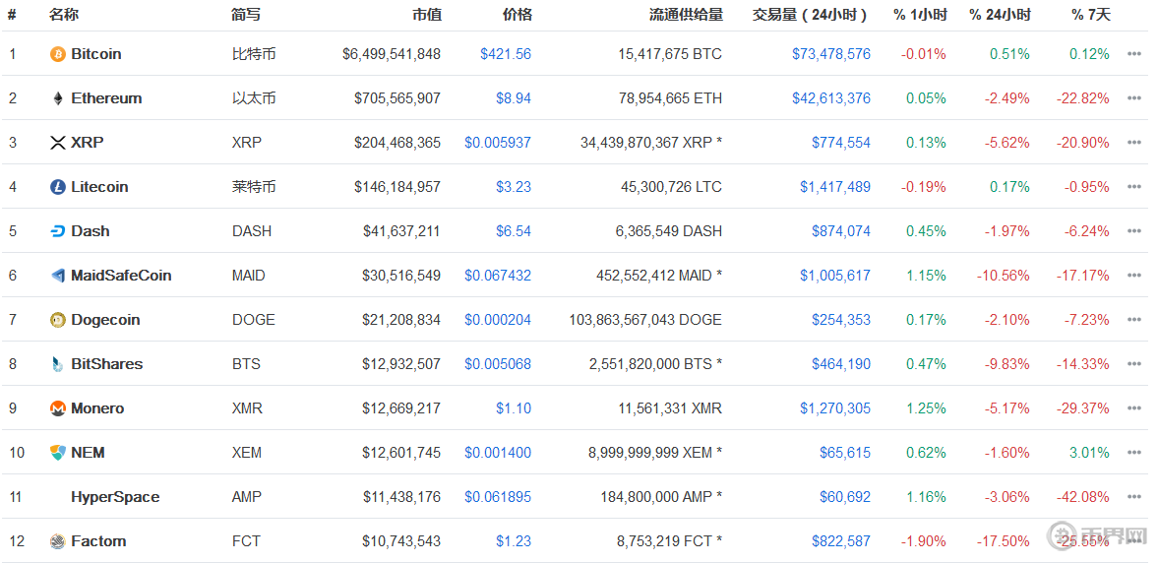This screenshot has width=1158, height=563.
Task: Click the Dash logo icon
Action: coord(58,231)
